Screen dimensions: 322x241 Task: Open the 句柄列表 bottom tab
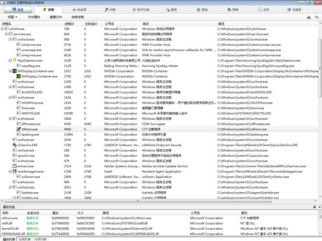point(24,239)
